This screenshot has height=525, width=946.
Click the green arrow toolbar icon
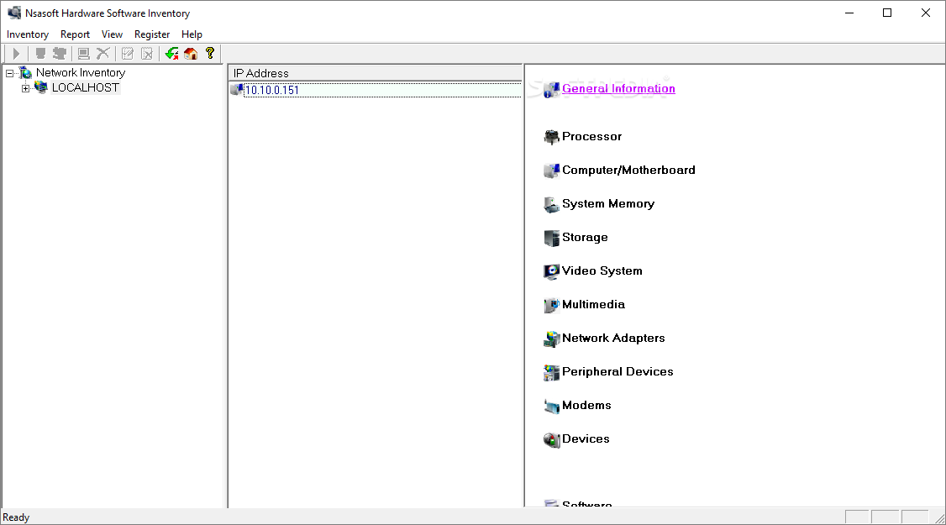(x=171, y=54)
